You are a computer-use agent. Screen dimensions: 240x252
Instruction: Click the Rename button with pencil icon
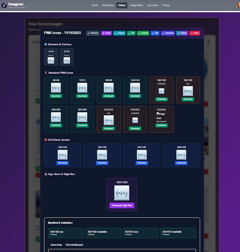pos(93,33)
